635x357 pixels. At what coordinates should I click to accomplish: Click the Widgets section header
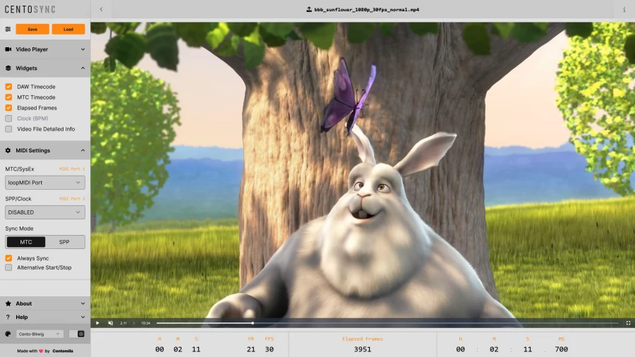click(x=45, y=68)
